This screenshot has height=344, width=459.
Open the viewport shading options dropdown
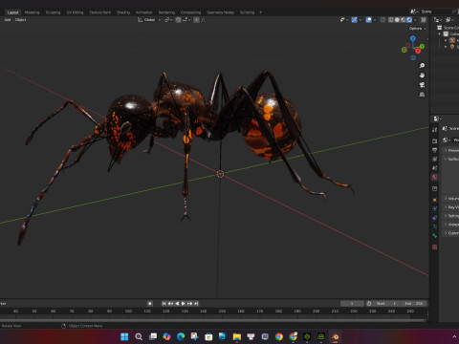pyautogui.click(x=415, y=20)
